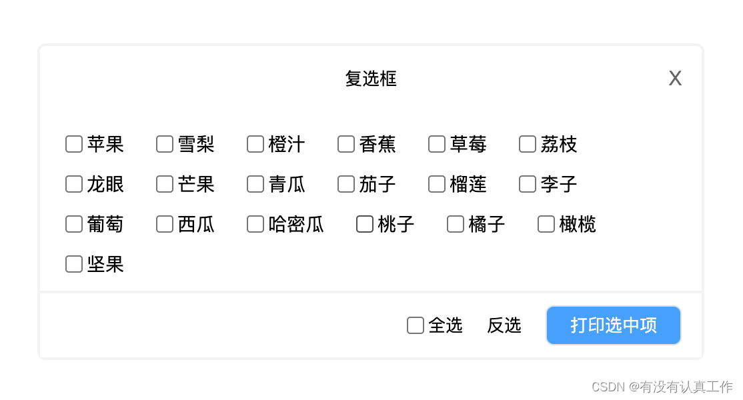The width and height of the screenshot is (743, 400).
Task: Select the 茄子 option
Action: pos(345,184)
